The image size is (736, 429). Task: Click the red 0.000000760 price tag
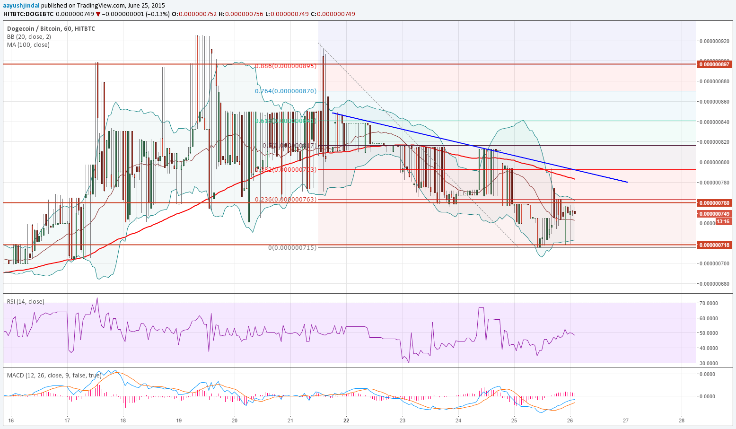coord(715,203)
